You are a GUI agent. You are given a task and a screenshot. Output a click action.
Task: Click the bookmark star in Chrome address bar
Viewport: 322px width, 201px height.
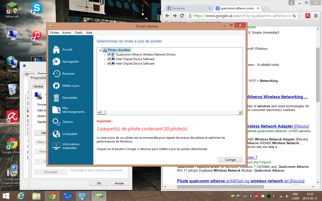pyautogui.click(x=300, y=16)
